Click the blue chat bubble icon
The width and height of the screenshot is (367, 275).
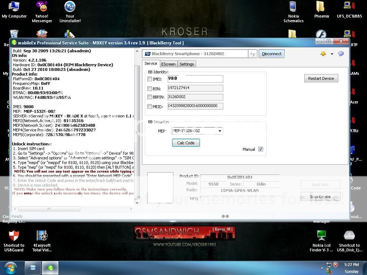(341, 54)
